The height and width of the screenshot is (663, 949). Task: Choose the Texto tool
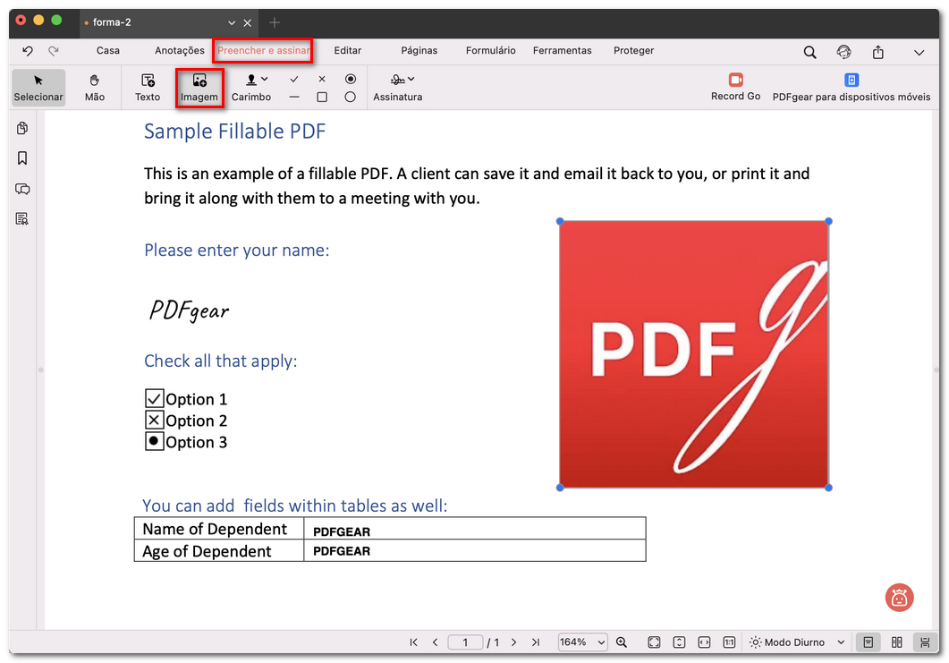[148, 88]
